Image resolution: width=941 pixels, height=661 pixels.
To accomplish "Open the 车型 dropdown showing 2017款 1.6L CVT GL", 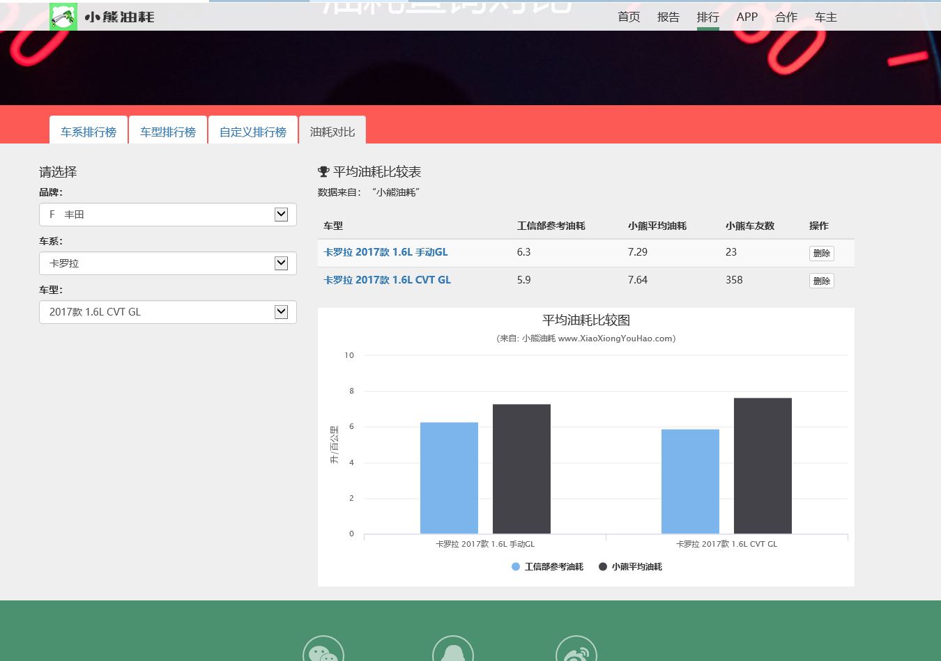I will tap(168, 312).
